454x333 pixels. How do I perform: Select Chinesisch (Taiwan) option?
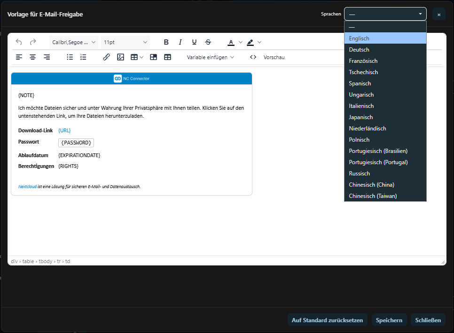point(385,196)
